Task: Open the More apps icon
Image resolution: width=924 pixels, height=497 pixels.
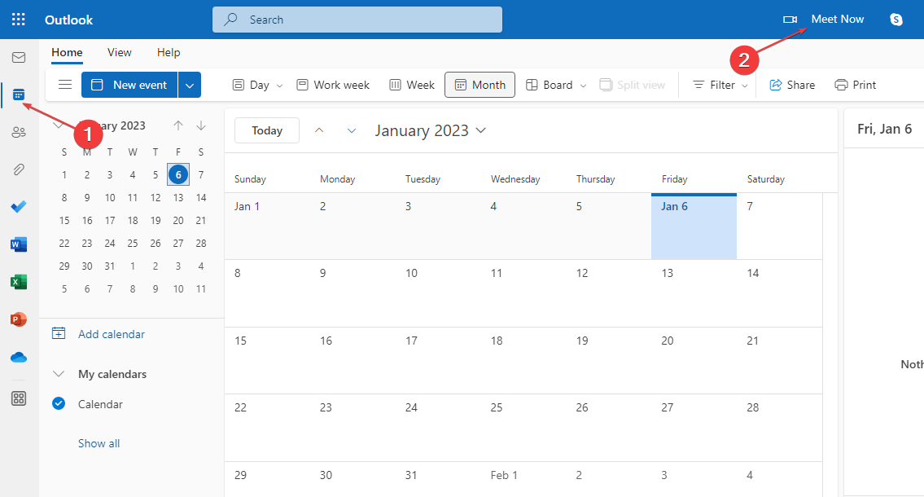Action: point(19,398)
